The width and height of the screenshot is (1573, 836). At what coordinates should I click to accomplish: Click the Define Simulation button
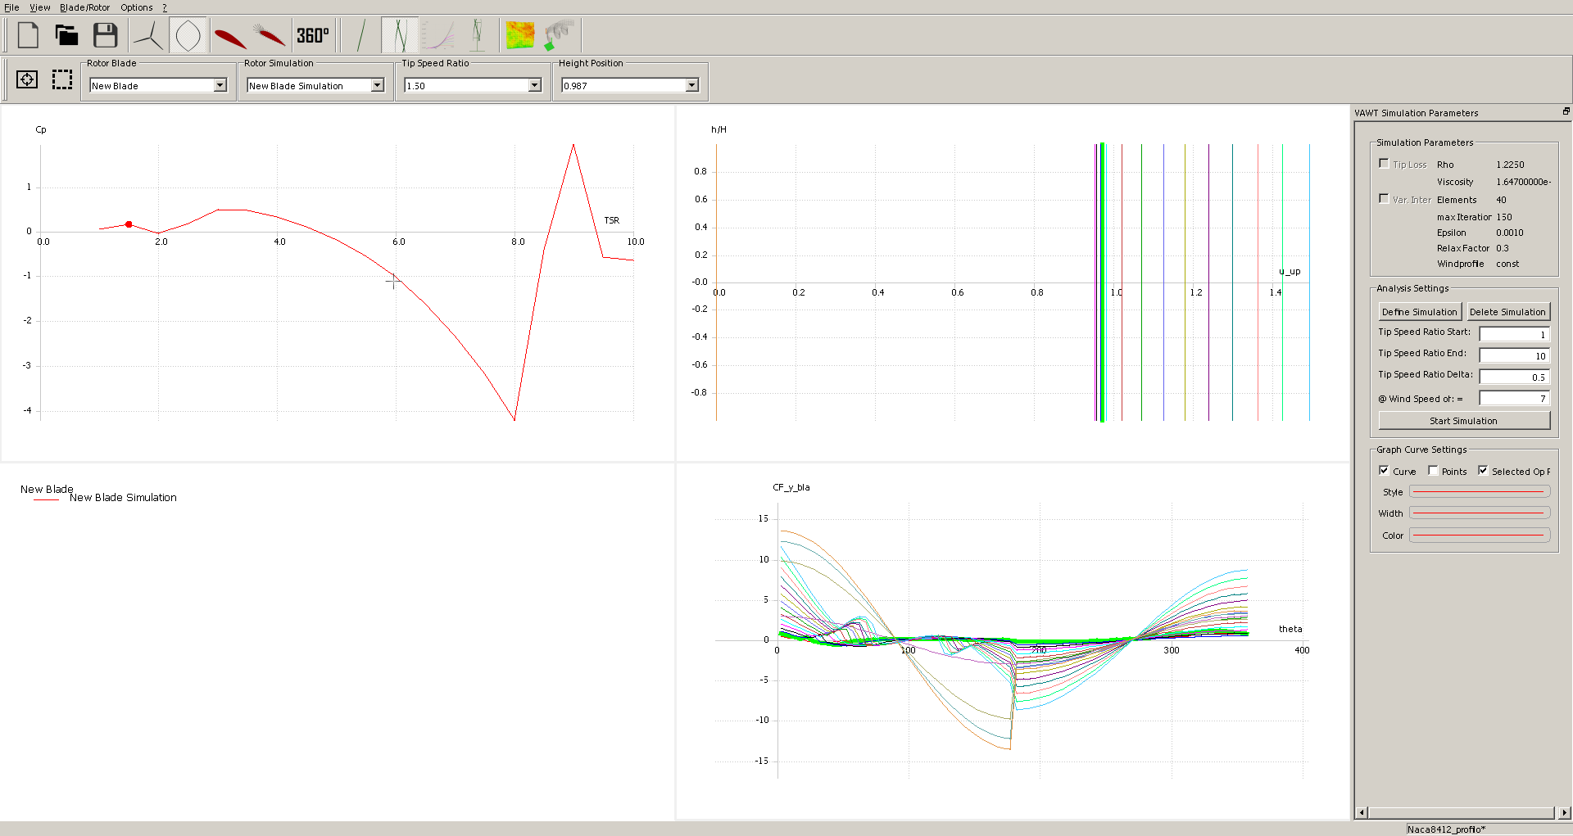(x=1420, y=312)
